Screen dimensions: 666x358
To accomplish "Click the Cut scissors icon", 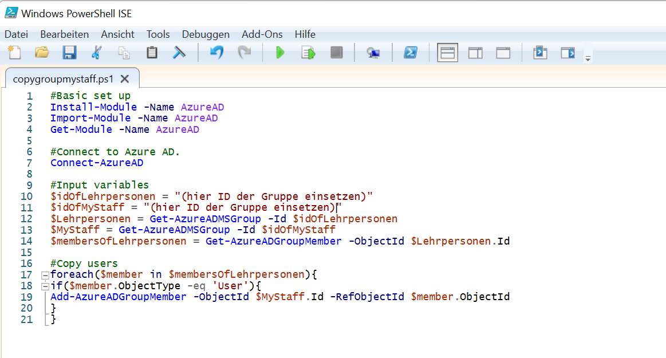I will coord(96,53).
